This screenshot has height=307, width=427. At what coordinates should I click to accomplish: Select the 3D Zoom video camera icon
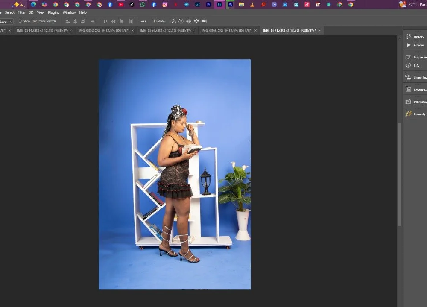204,21
